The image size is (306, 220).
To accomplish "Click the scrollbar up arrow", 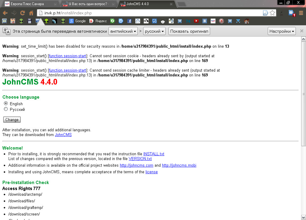I will (x=304, y=39).
